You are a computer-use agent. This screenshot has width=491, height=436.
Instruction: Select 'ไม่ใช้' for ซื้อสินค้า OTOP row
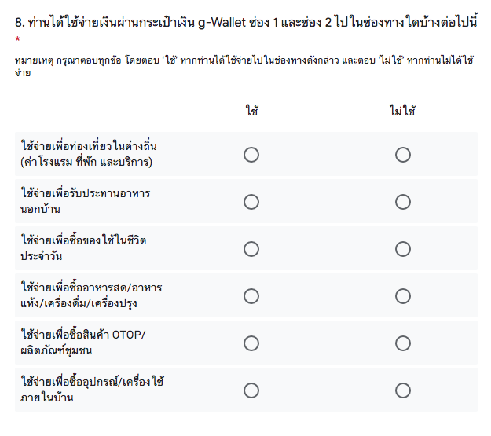[x=403, y=343]
